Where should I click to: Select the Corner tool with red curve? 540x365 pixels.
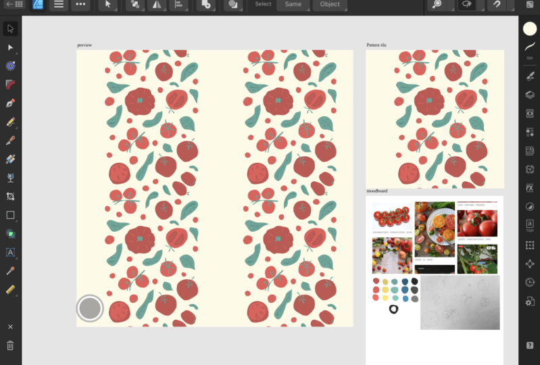click(x=10, y=84)
